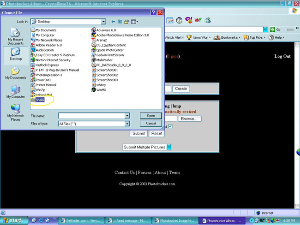Open My Recent Documents in sidebar

[x=15, y=36]
